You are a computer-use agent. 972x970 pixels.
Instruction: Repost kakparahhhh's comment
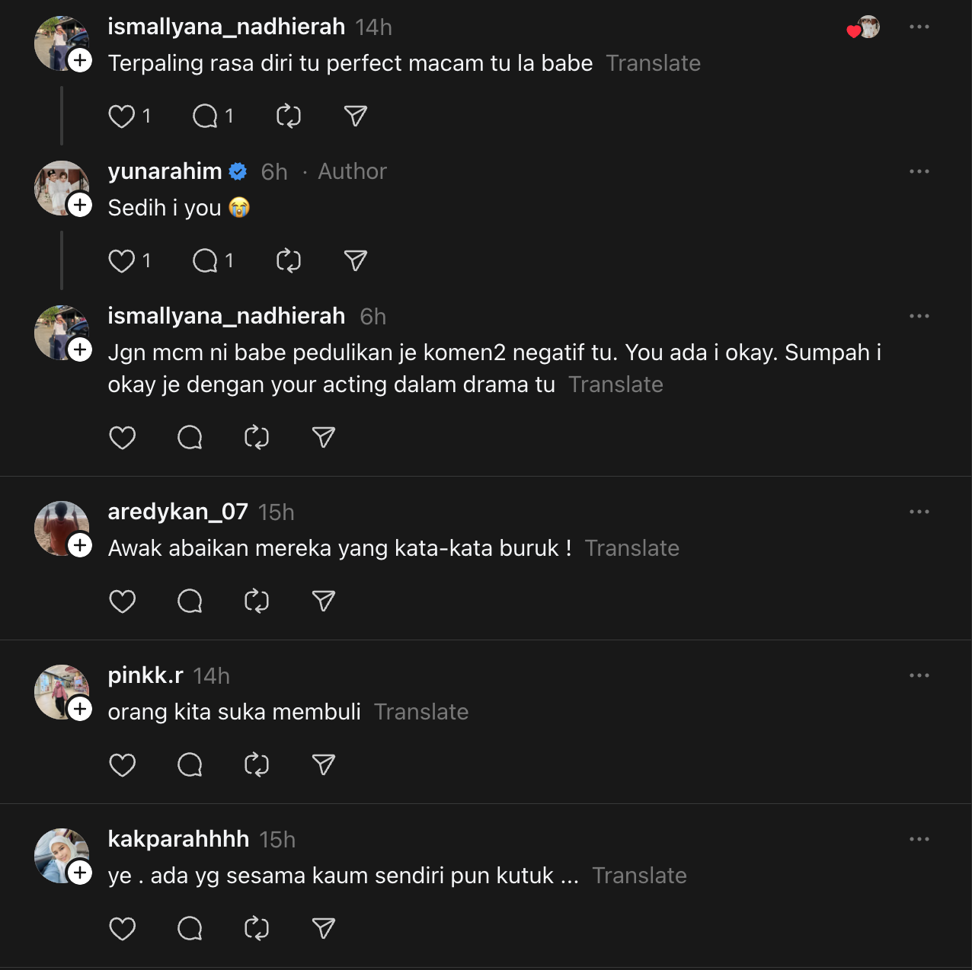[x=257, y=928]
